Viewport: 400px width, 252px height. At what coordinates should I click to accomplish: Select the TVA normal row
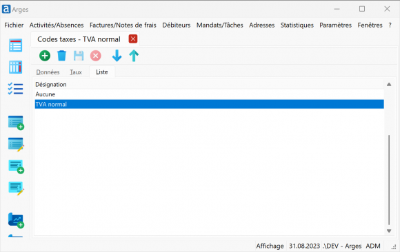[x=209, y=104]
